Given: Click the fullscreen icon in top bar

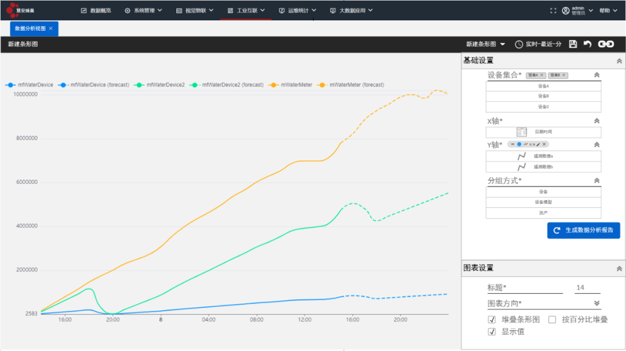Looking at the screenshot, I should (x=552, y=10).
